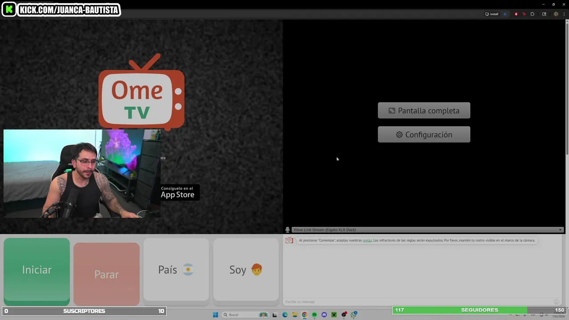Open OBS Studio from taskbar
Screen dimensions: 569x320
pyautogui.click(x=344, y=315)
